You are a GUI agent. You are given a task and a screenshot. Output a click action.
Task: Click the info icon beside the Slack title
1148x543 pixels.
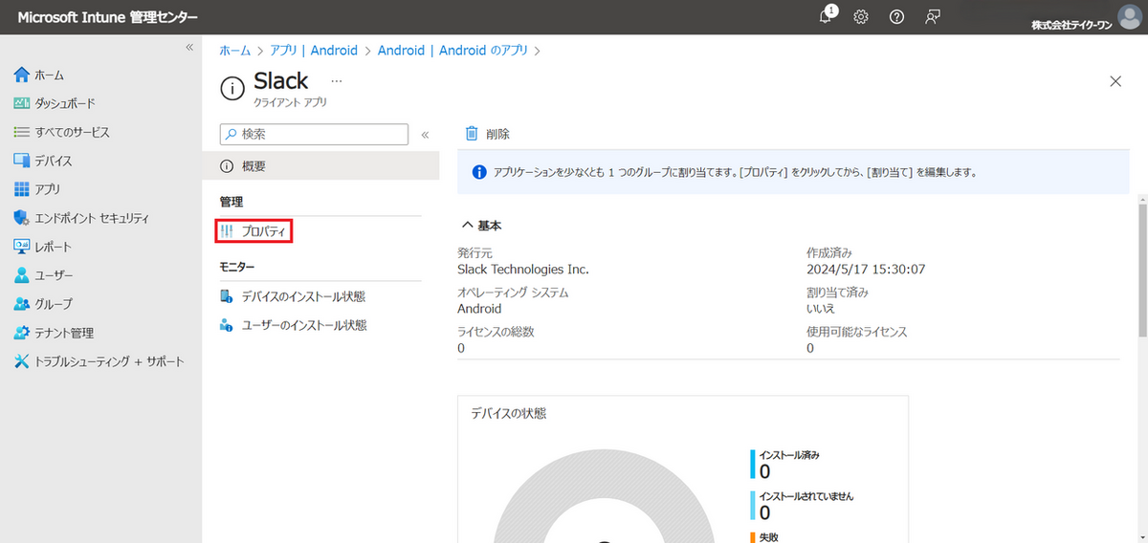(x=232, y=89)
